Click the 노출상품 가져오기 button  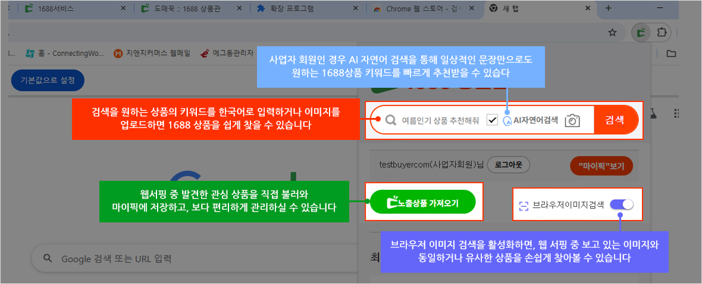click(423, 202)
